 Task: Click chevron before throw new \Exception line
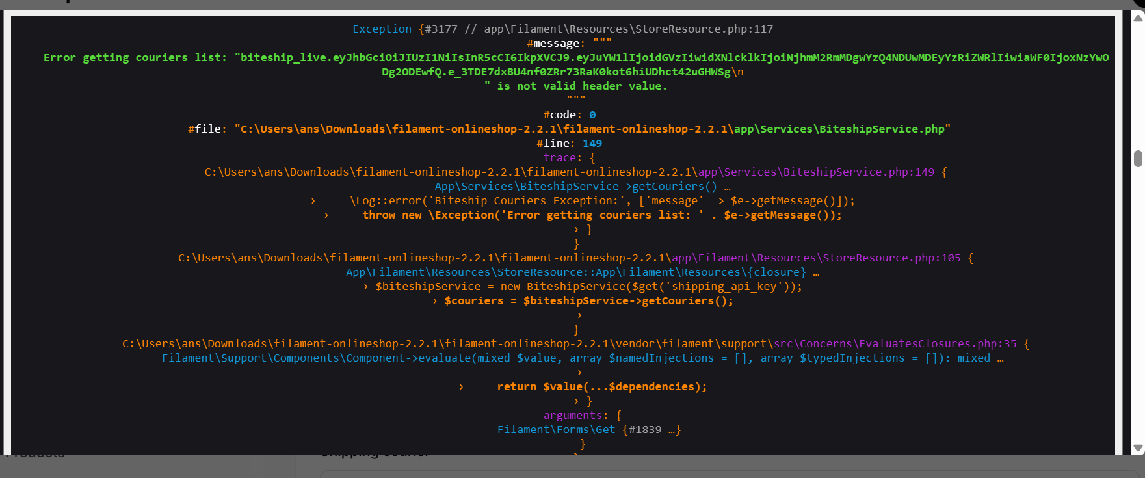point(326,215)
